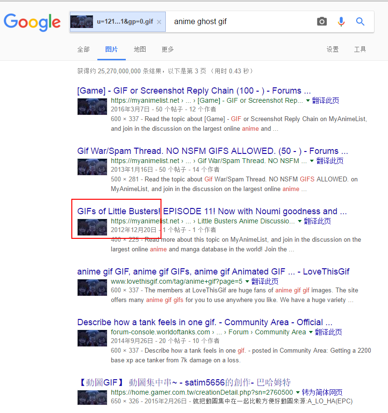The width and height of the screenshot is (388, 413).
Task: Open LoveThisGif anime gif result title
Action: pyautogui.click(x=214, y=272)
